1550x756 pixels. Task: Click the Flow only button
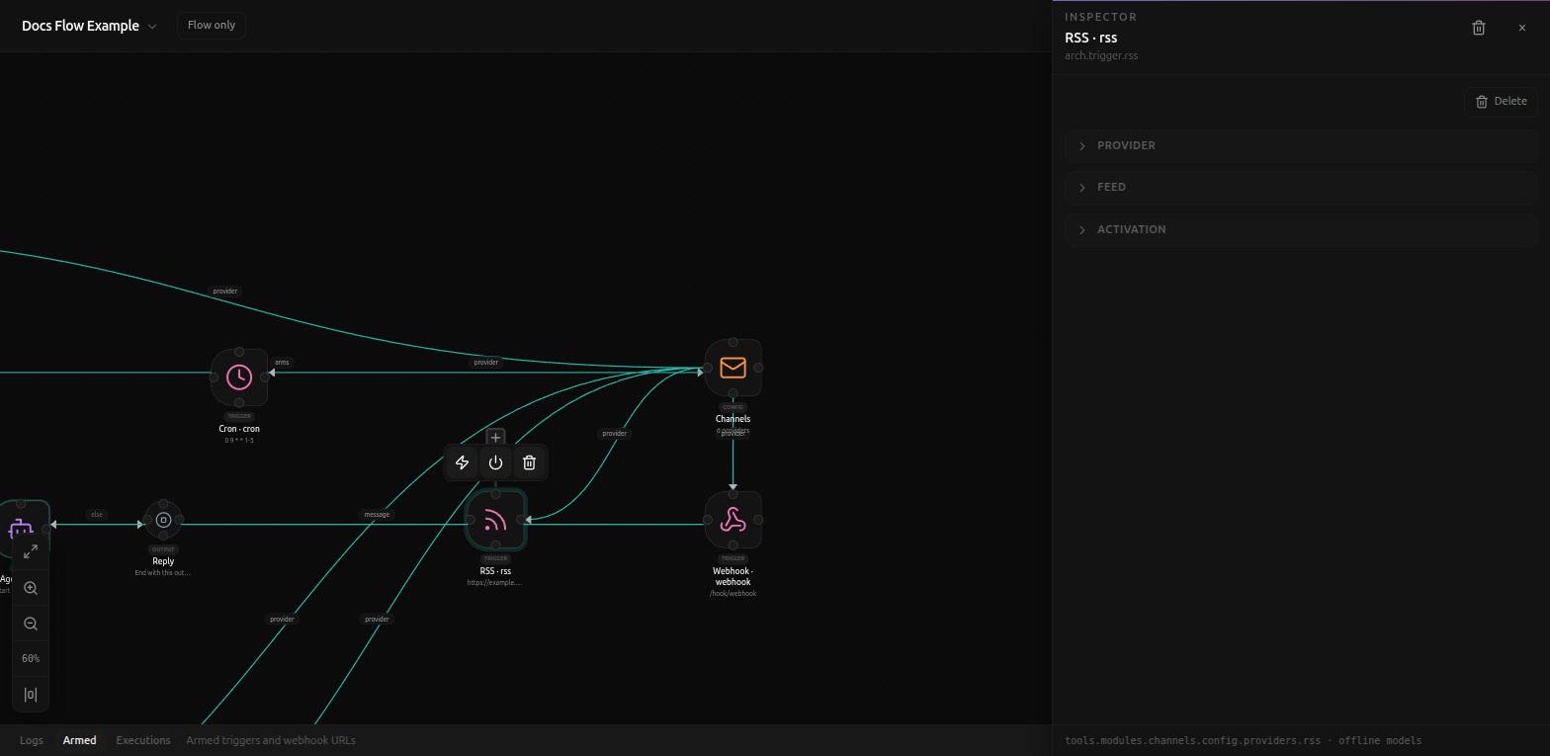tap(212, 25)
